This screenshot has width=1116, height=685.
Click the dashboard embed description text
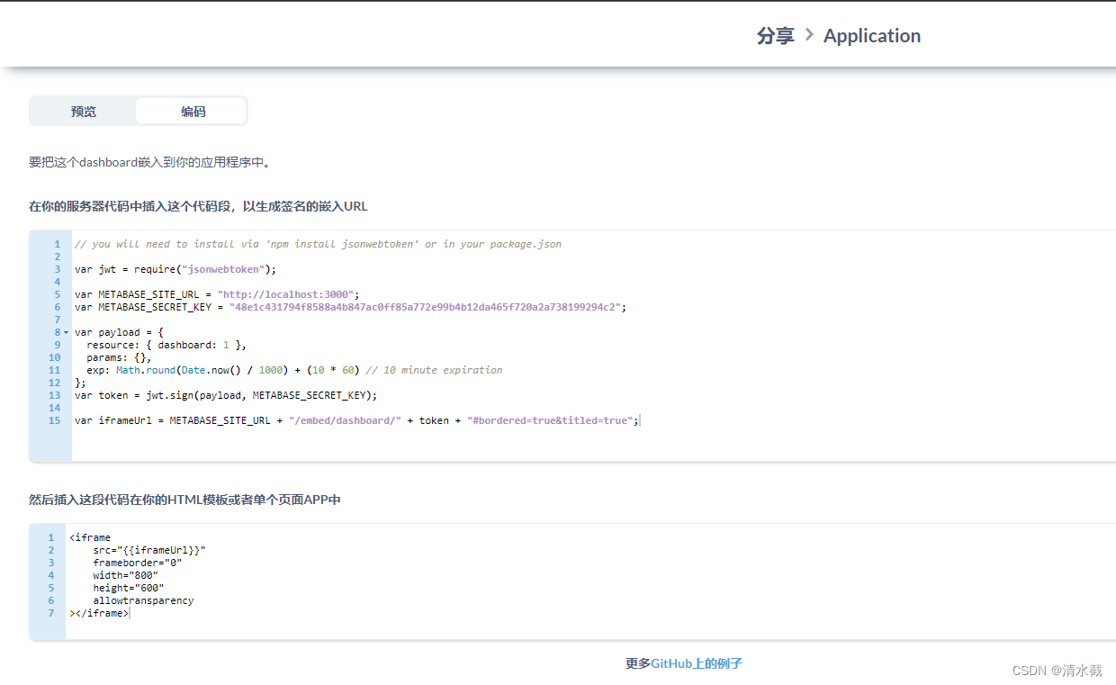[149, 163]
